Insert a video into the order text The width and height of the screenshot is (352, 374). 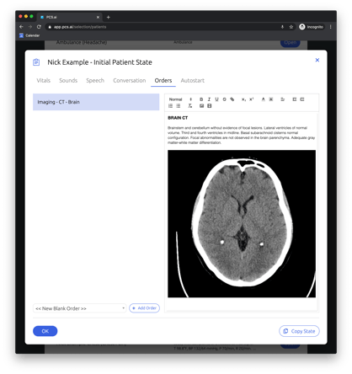click(209, 106)
